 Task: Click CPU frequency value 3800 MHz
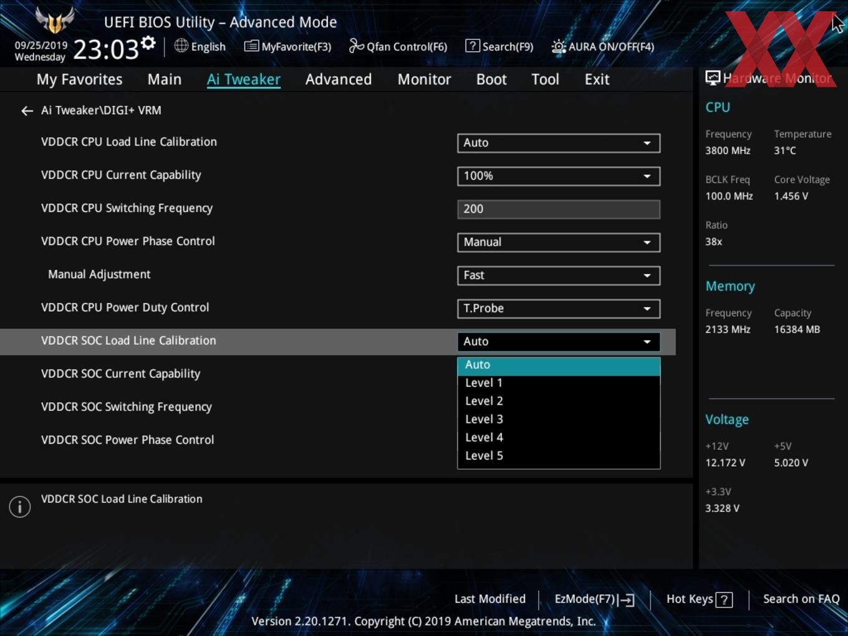tap(728, 151)
